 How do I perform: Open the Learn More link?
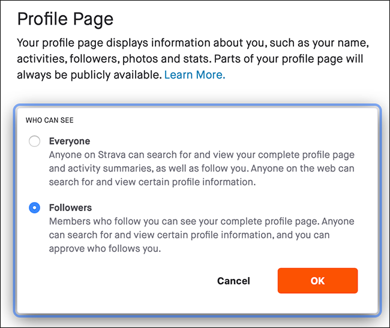[x=195, y=75]
